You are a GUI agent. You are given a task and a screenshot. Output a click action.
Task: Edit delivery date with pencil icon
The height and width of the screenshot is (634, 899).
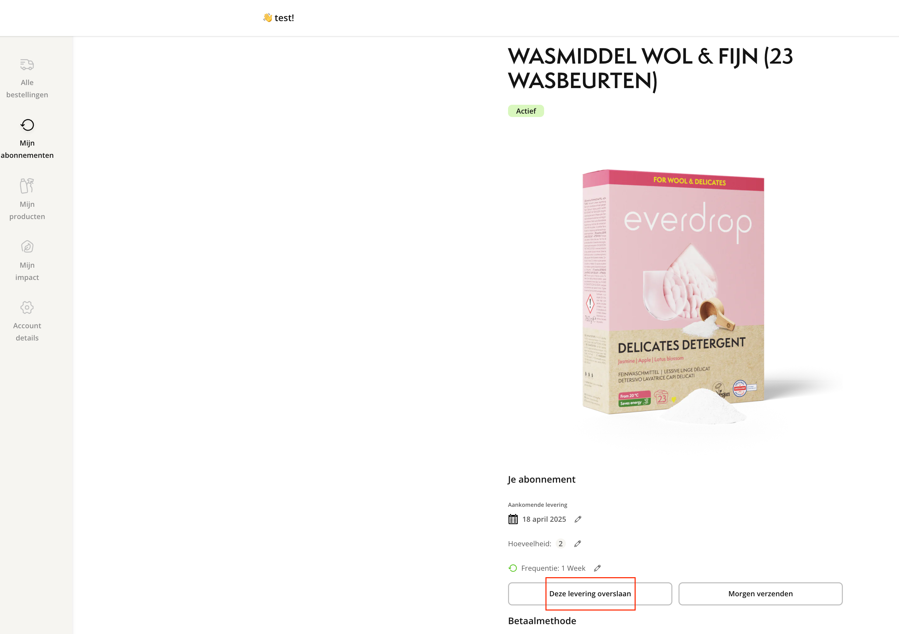pos(578,519)
